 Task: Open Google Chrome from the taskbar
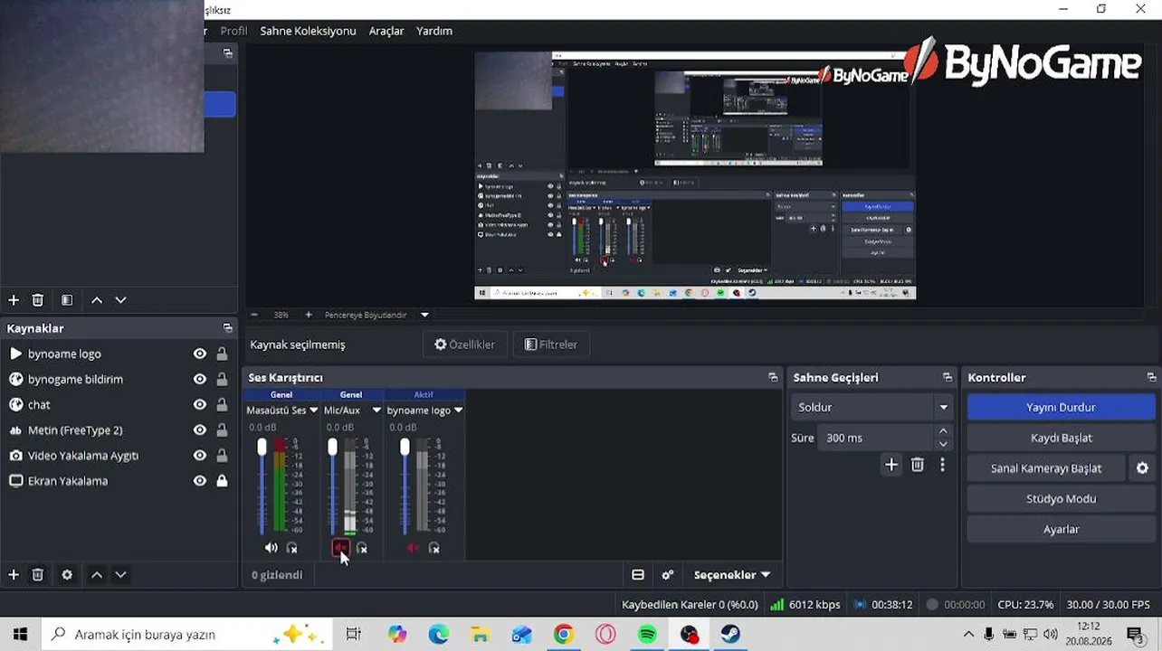pos(564,635)
